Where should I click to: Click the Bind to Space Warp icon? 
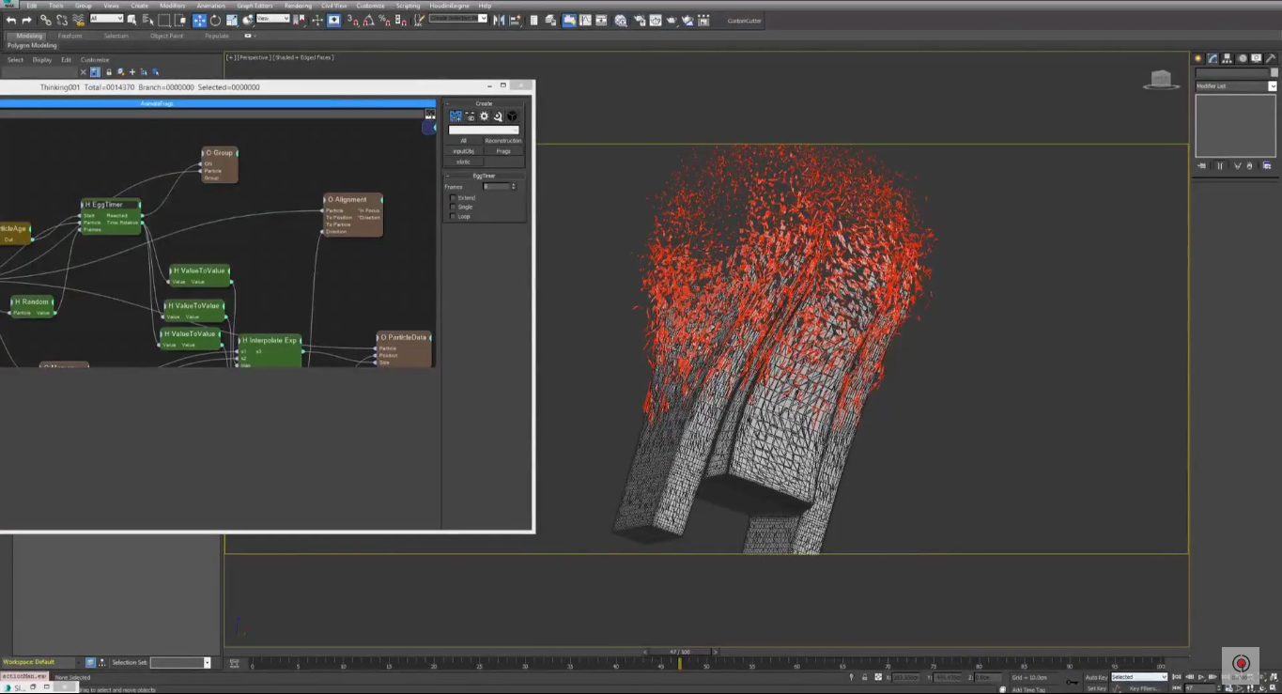tap(78, 20)
